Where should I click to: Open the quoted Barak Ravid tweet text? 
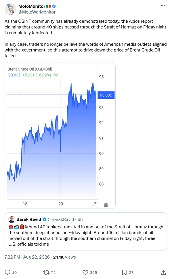tap(86, 235)
